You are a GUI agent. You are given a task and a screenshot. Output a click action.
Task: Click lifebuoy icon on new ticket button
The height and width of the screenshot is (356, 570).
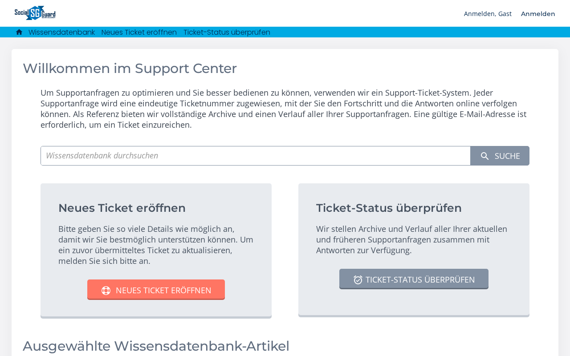click(106, 291)
